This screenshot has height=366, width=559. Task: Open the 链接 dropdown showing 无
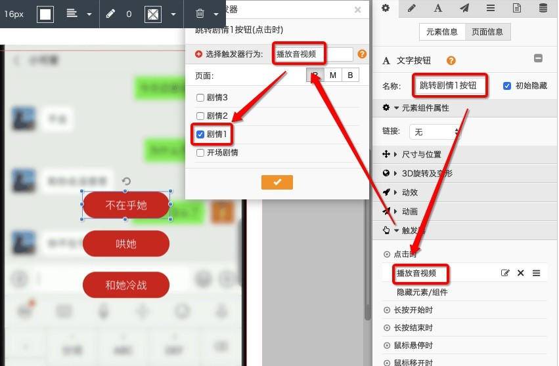(434, 132)
